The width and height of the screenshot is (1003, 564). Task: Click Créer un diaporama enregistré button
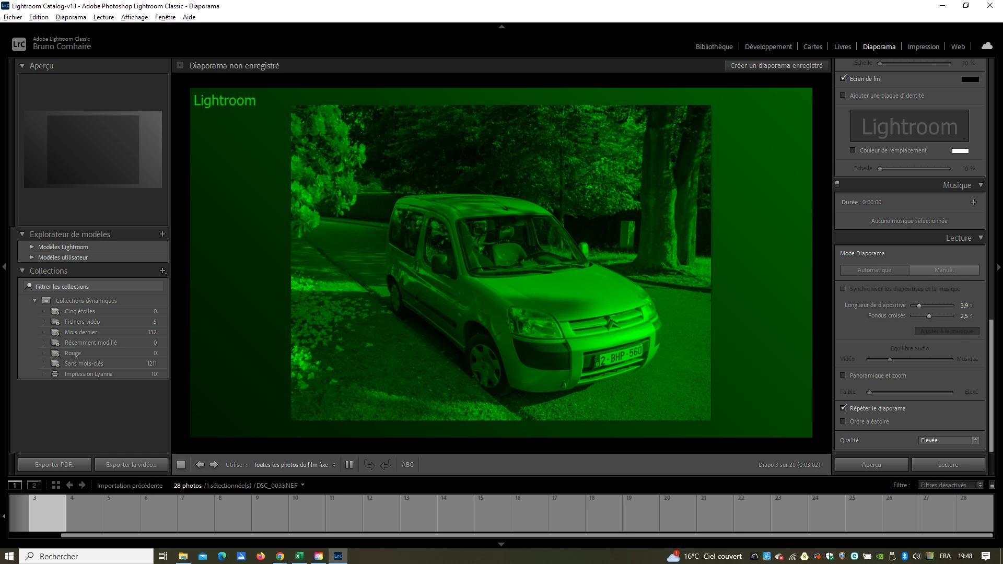776,65
